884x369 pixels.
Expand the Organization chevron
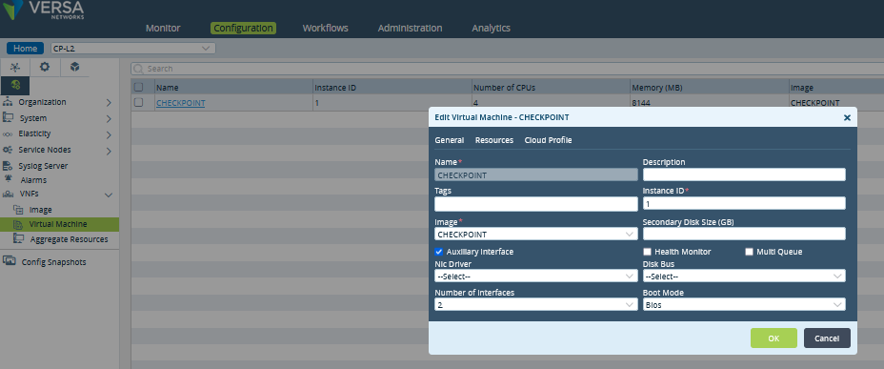109,103
